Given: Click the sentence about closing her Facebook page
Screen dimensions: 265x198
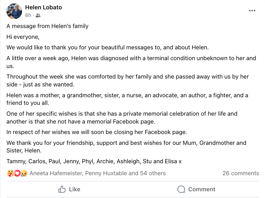Looking at the screenshot, I should [97, 132].
